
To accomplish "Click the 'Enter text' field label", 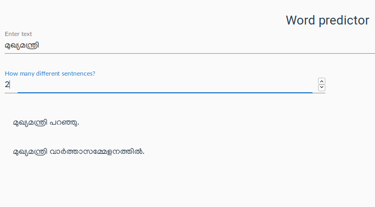I will [x=18, y=34].
